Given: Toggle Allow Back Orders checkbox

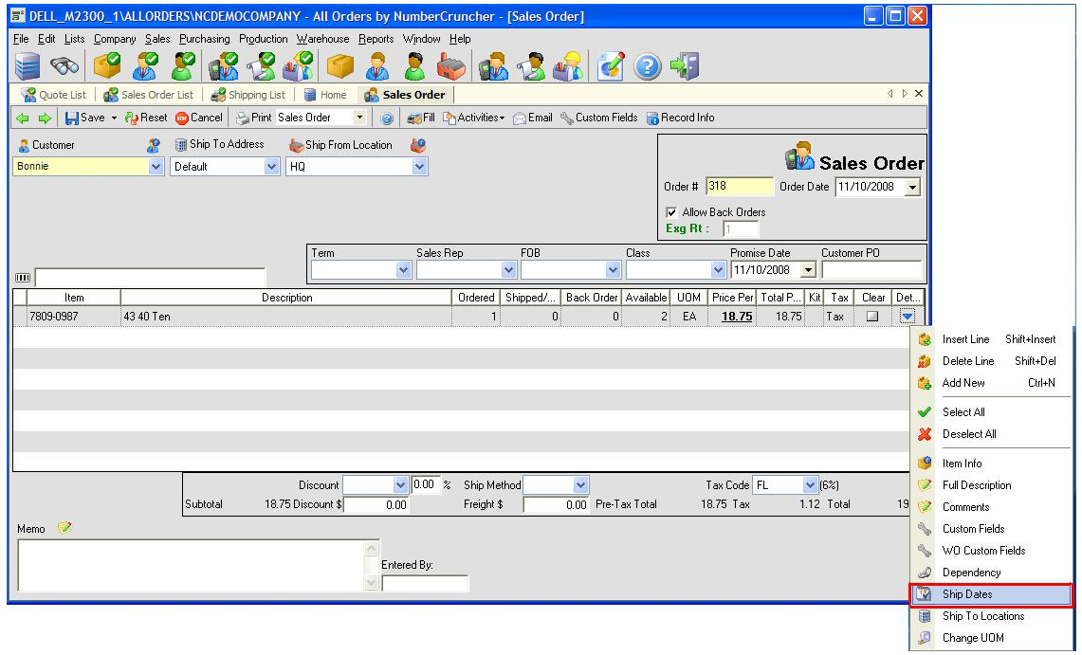Looking at the screenshot, I should click(x=671, y=212).
